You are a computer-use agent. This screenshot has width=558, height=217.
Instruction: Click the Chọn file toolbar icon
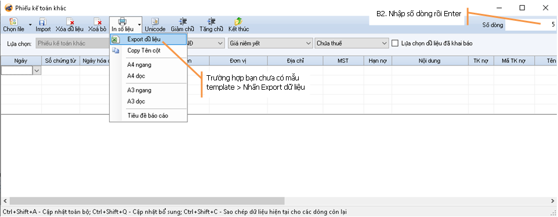[x=13, y=21]
